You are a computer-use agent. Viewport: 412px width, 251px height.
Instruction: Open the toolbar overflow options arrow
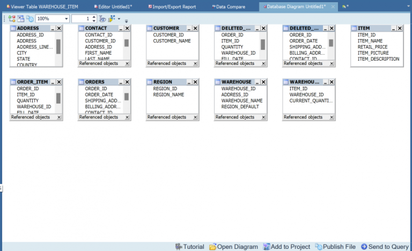pyautogui.click(x=126, y=20)
